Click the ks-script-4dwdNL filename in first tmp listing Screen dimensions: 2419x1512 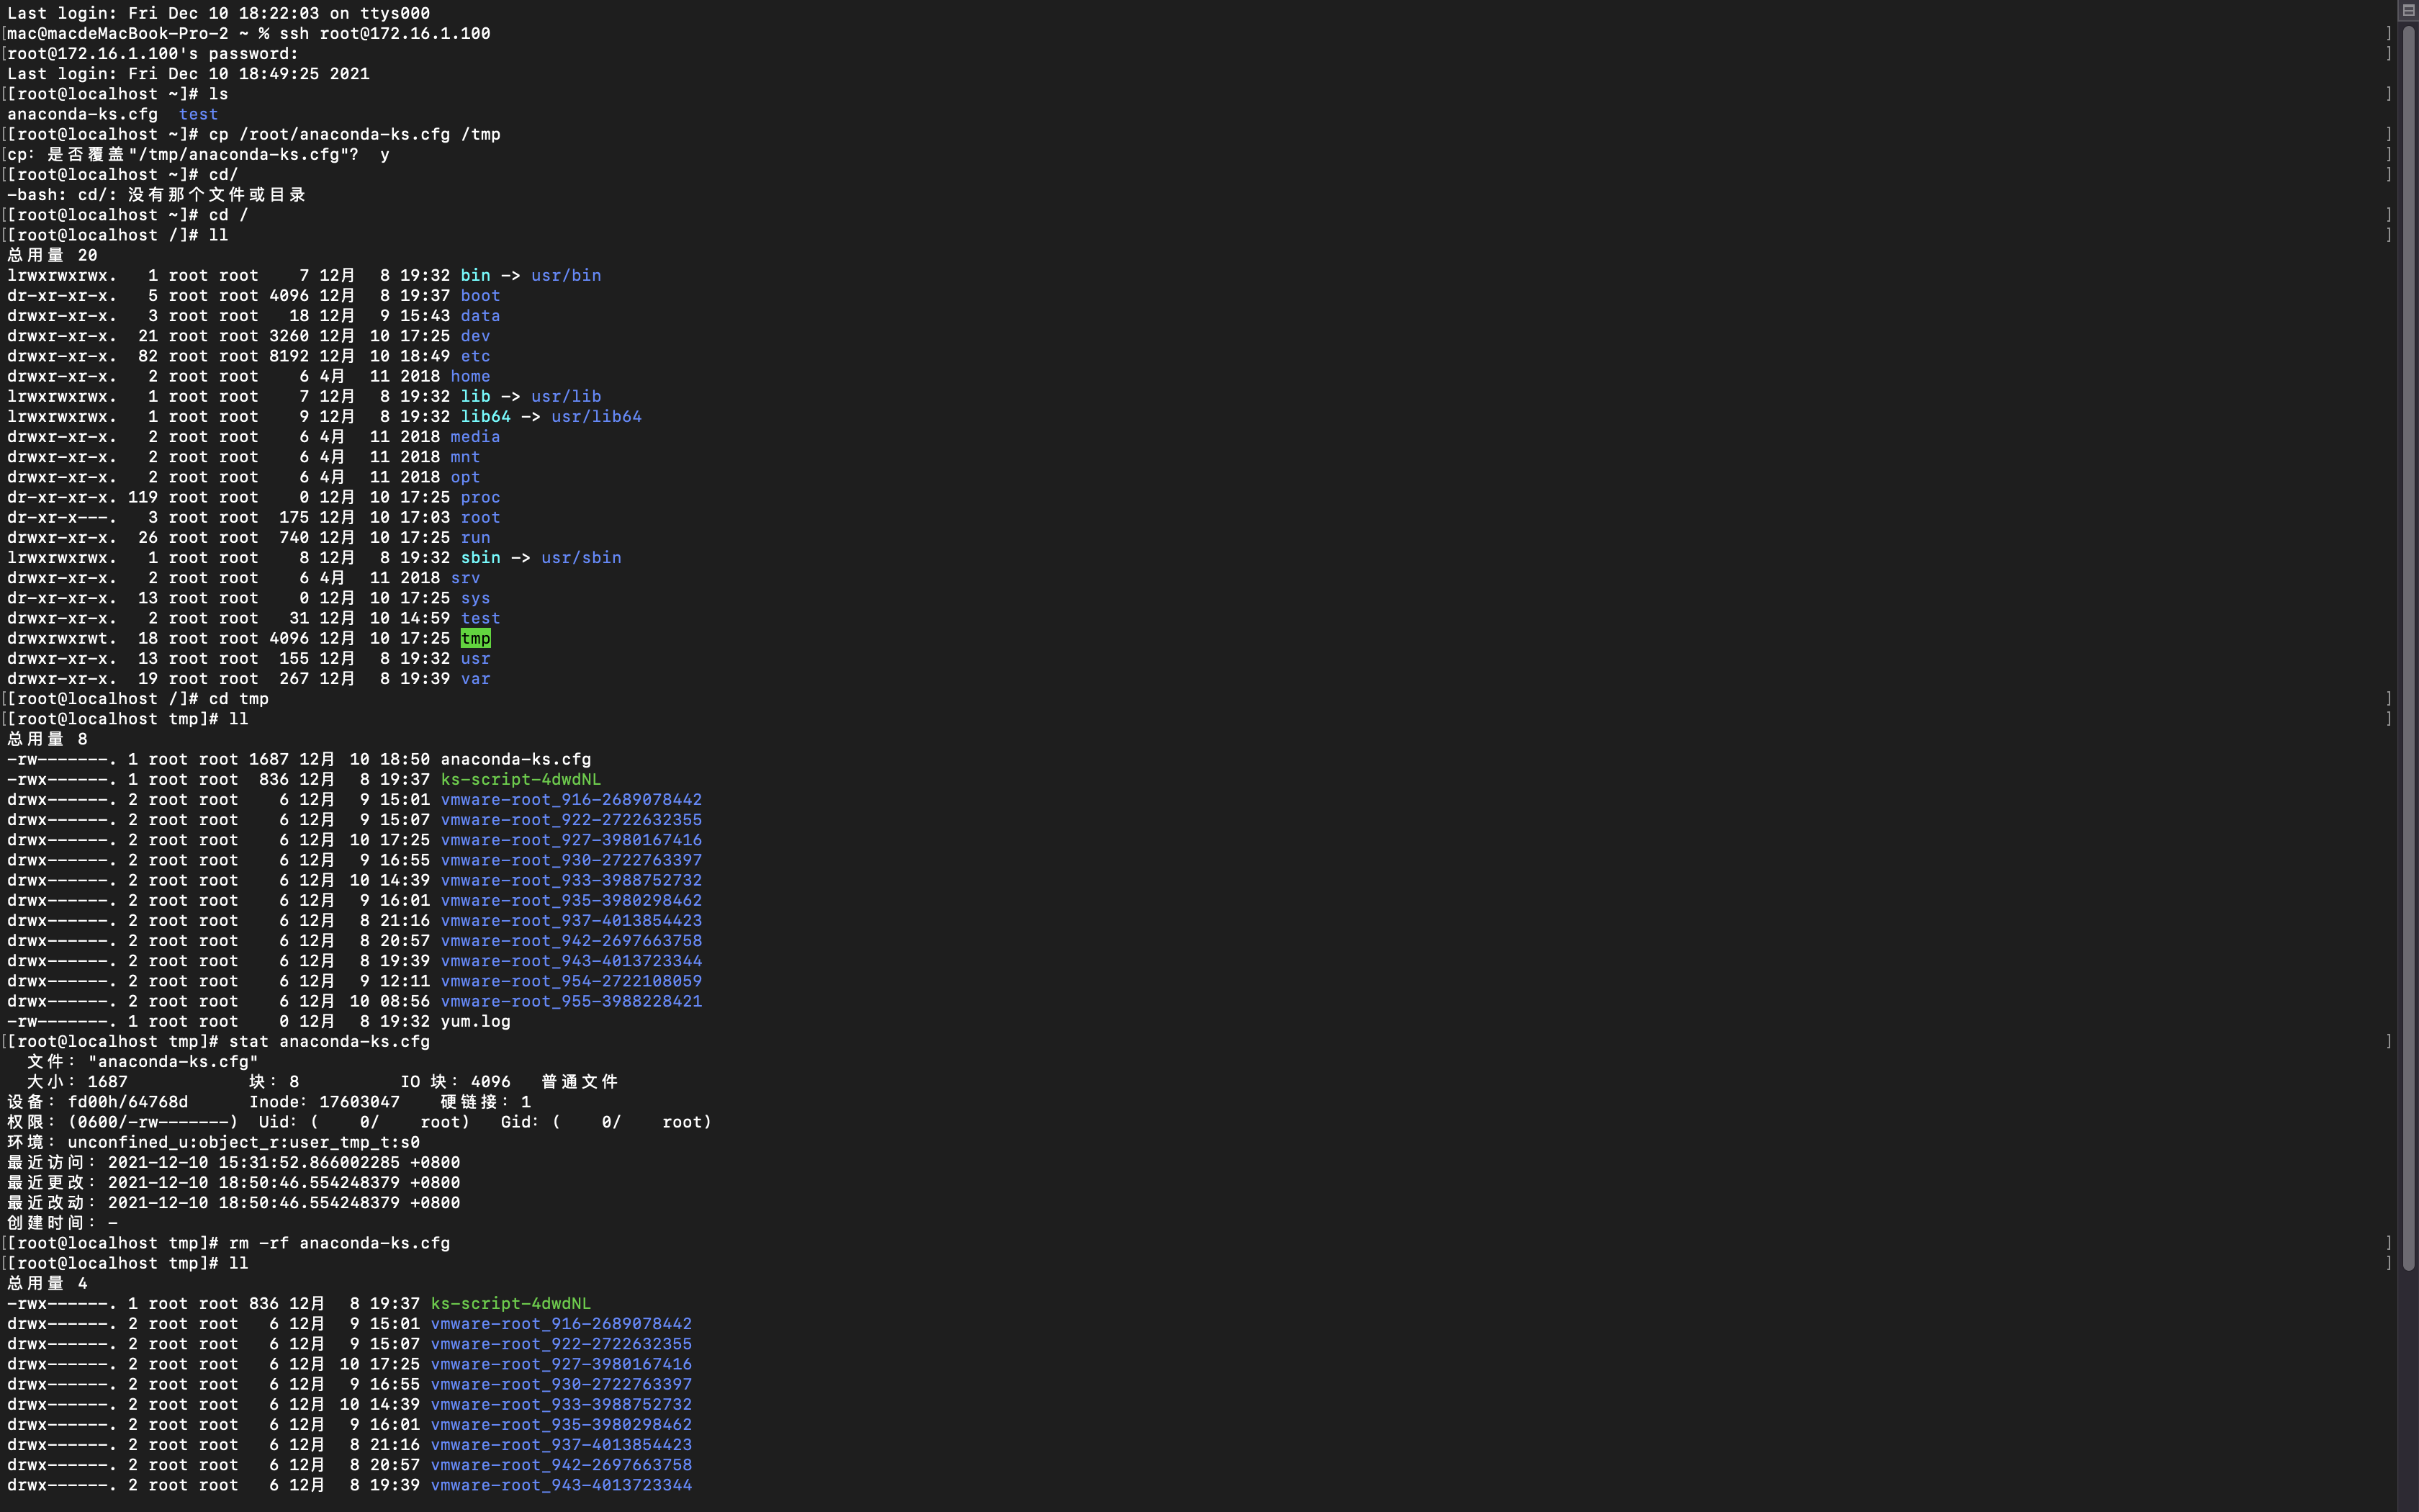(x=520, y=779)
